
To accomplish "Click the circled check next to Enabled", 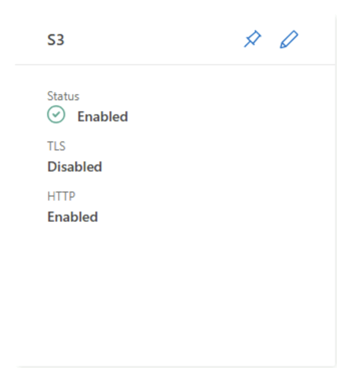I will coord(56,115).
